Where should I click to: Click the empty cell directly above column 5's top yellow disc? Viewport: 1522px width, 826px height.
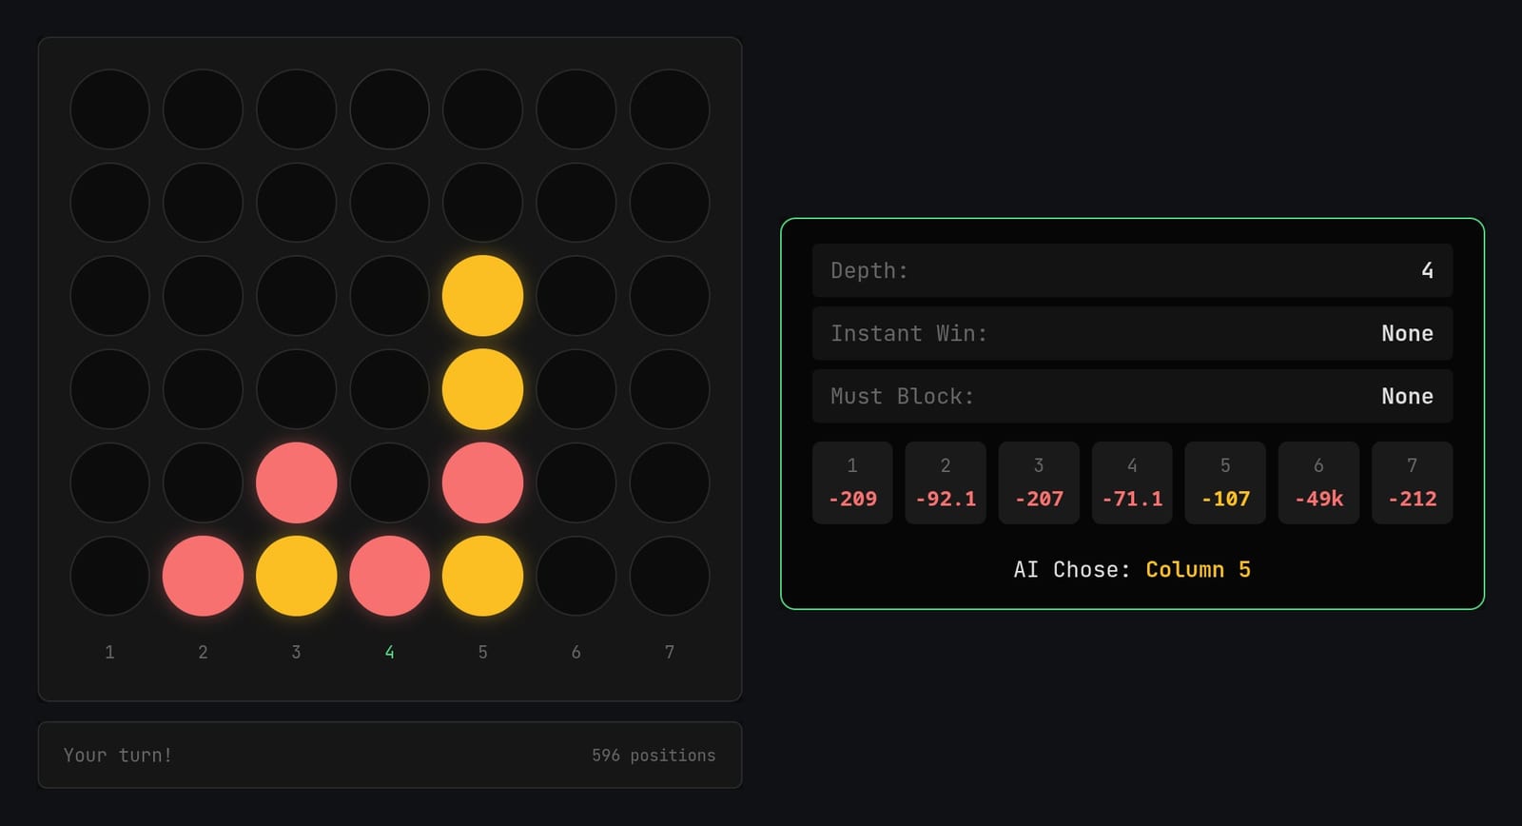482,203
